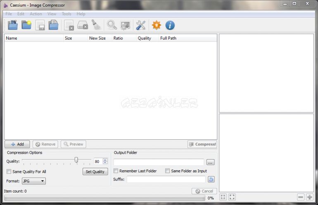Click the Output Folder path field
The height and width of the screenshot is (205, 318).
[x=159, y=162]
